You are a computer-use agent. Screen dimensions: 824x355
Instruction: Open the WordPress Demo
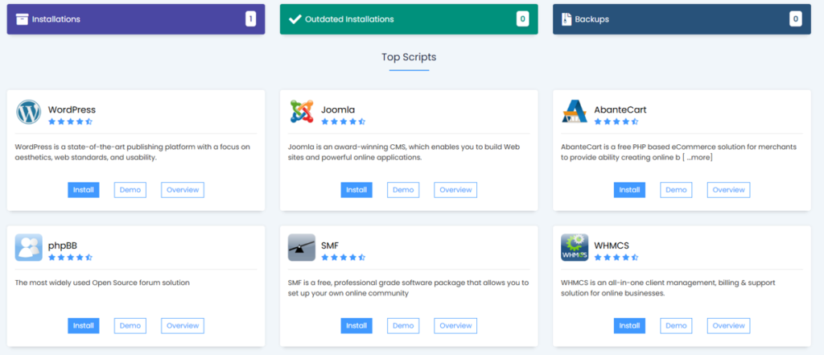[x=130, y=190]
